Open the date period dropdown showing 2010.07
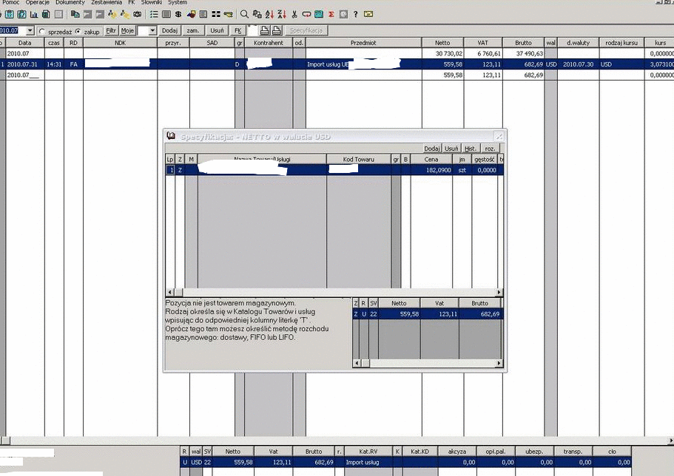This screenshot has height=476, width=674. click(30, 30)
